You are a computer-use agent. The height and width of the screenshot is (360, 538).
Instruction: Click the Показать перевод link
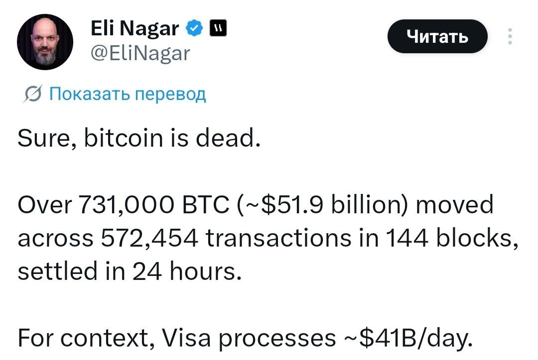(x=128, y=93)
